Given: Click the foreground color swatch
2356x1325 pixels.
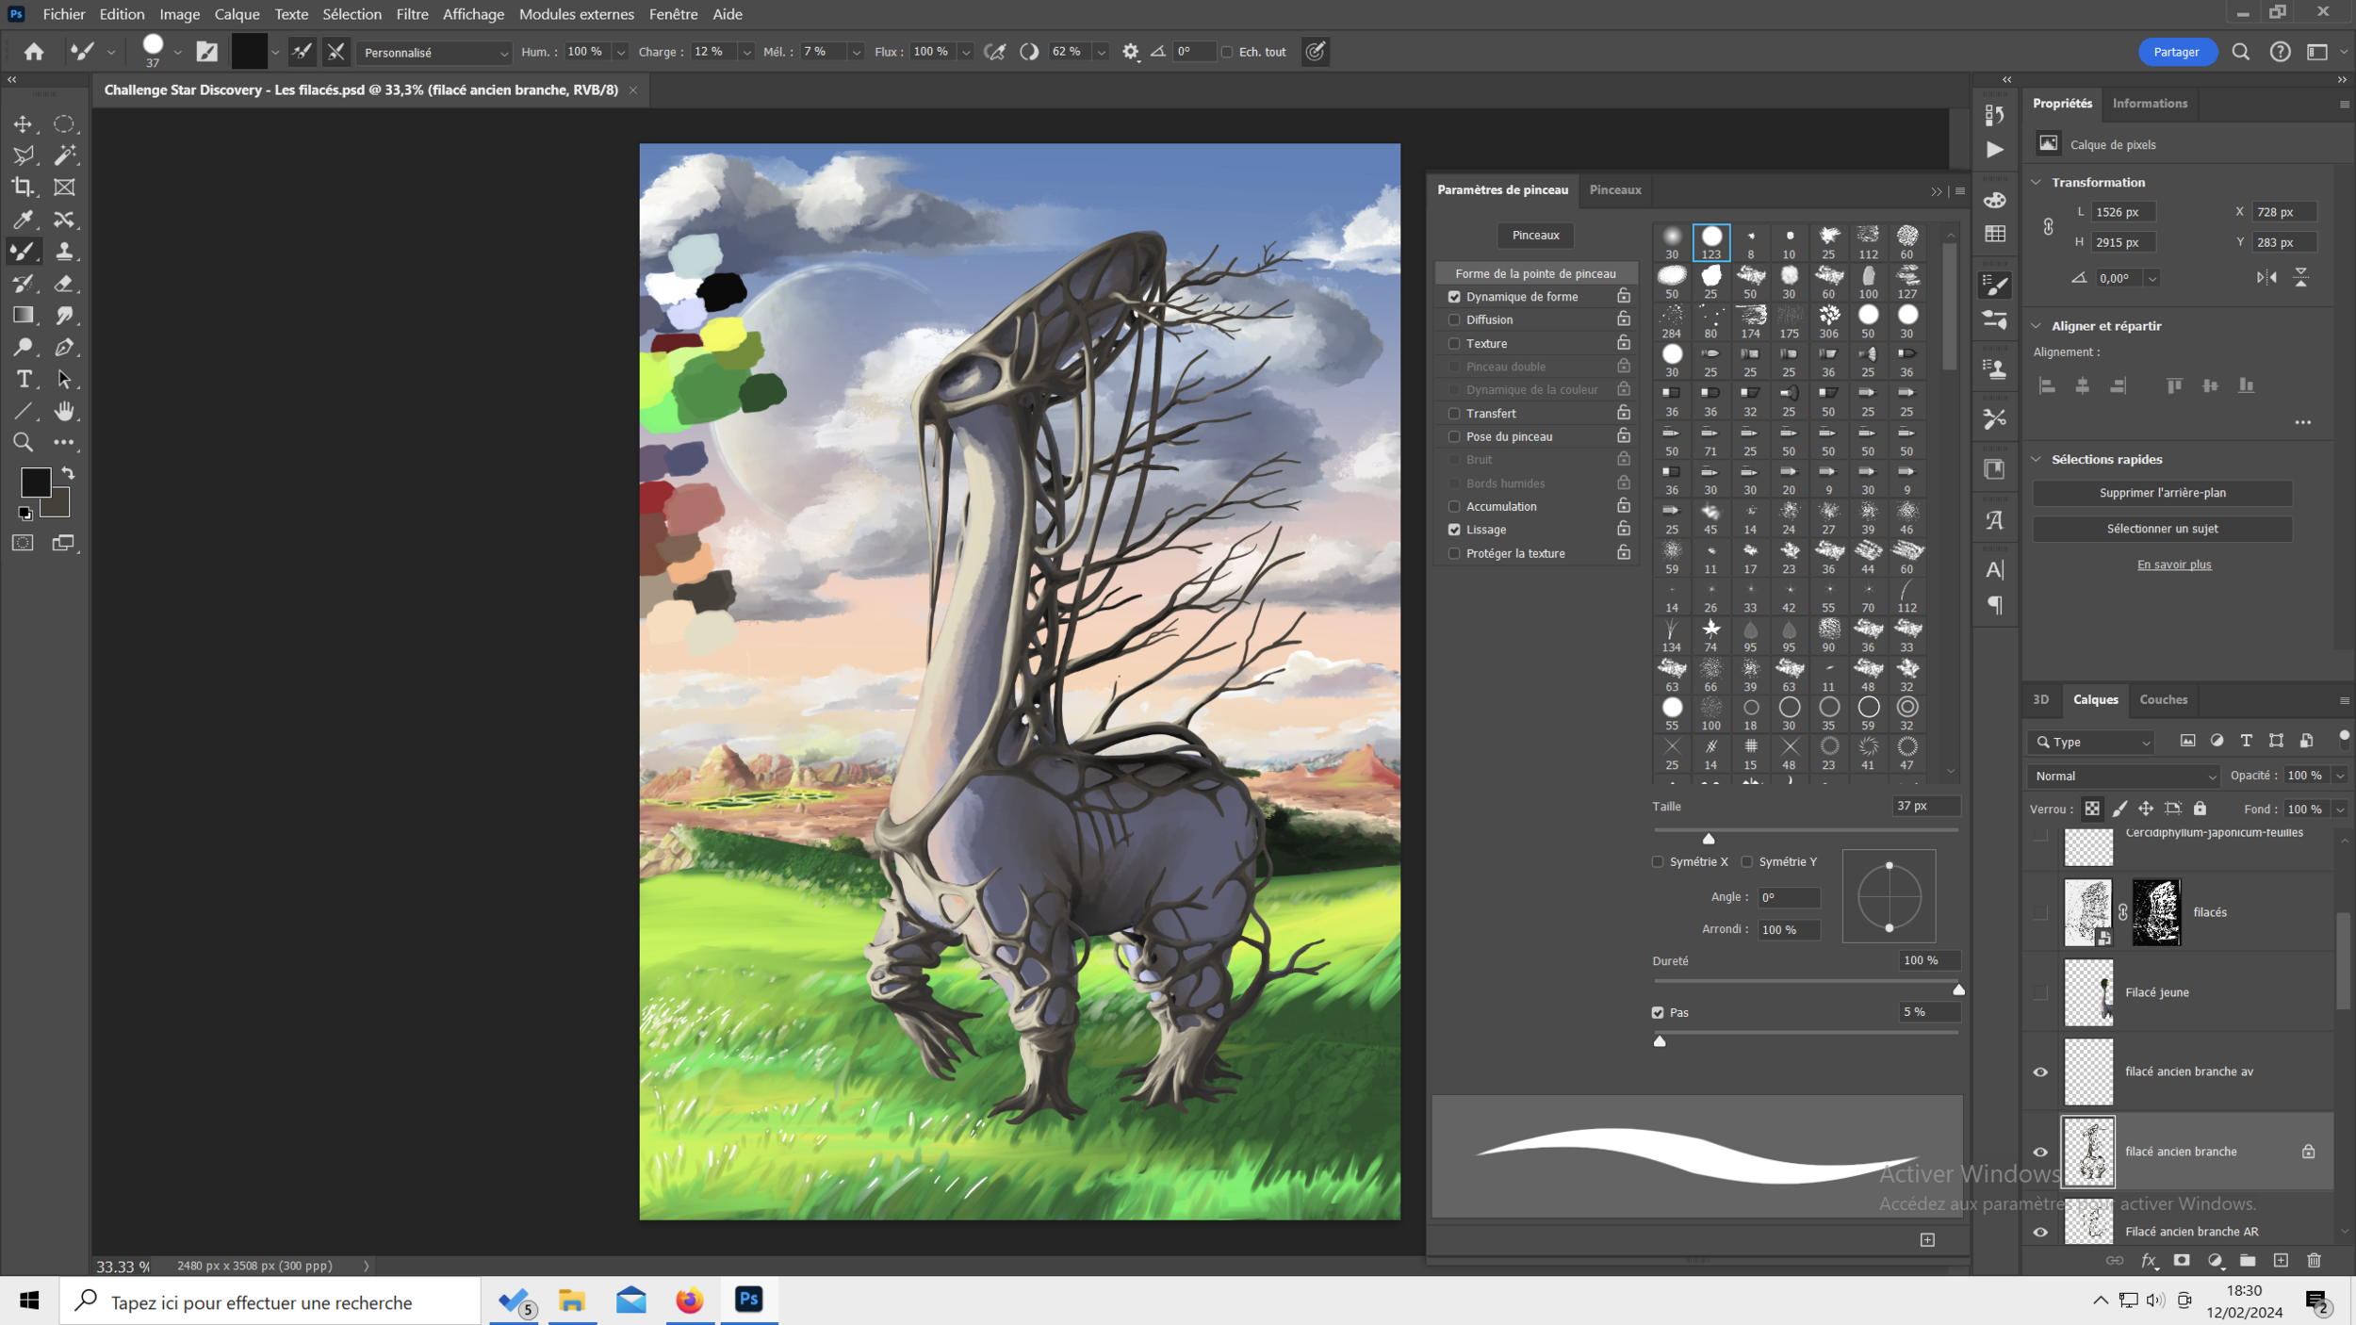Looking at the screenshot, I should pos(35,482).
